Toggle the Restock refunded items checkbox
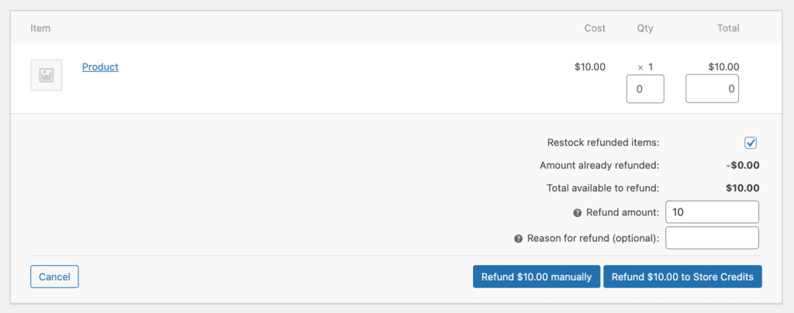The image size is (794, 313). (x=751, y=143)
